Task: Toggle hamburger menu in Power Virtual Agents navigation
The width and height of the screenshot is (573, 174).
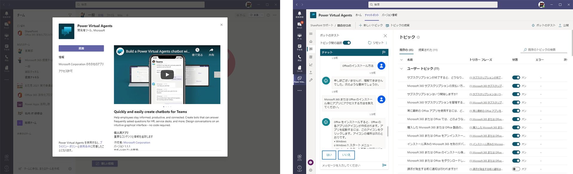Action: 311,34
